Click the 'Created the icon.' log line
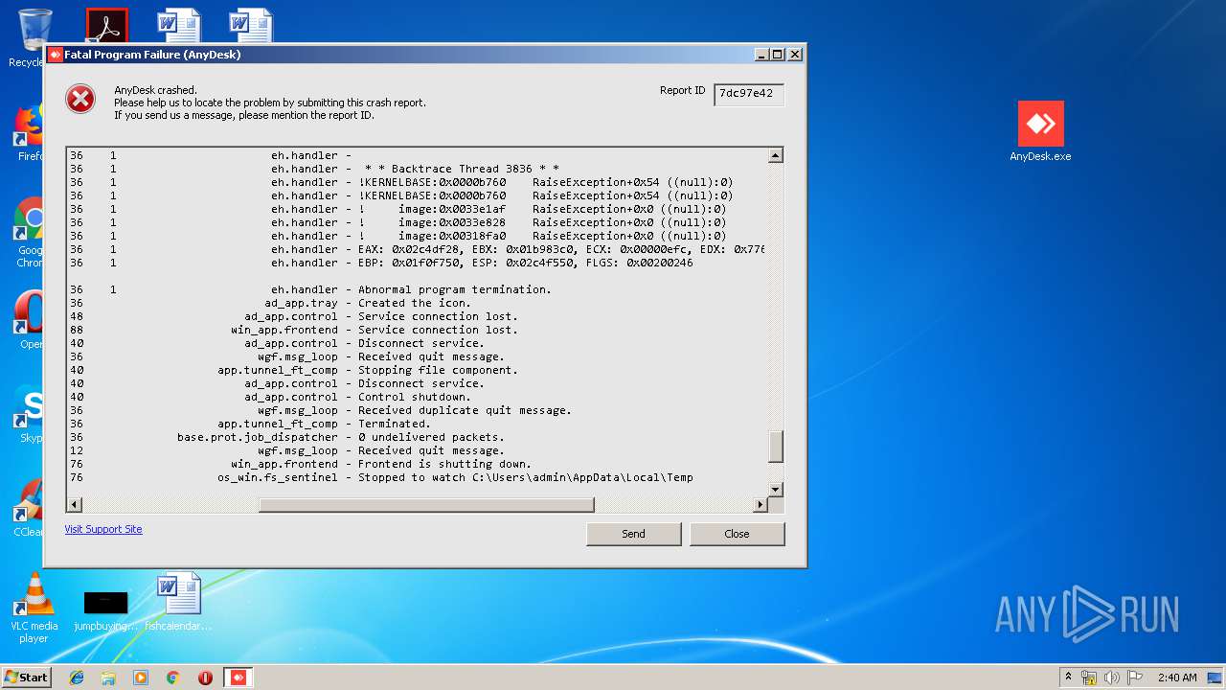 [415, 303]
